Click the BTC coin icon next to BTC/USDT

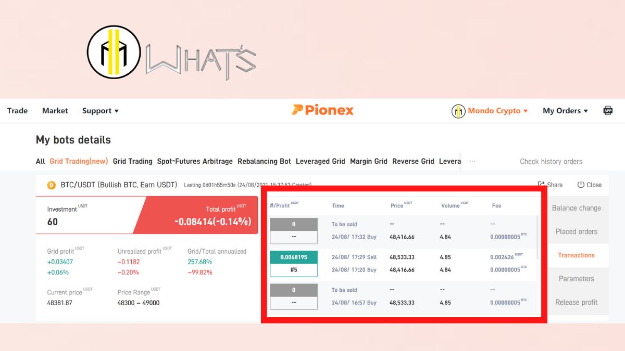click(52, 185)
